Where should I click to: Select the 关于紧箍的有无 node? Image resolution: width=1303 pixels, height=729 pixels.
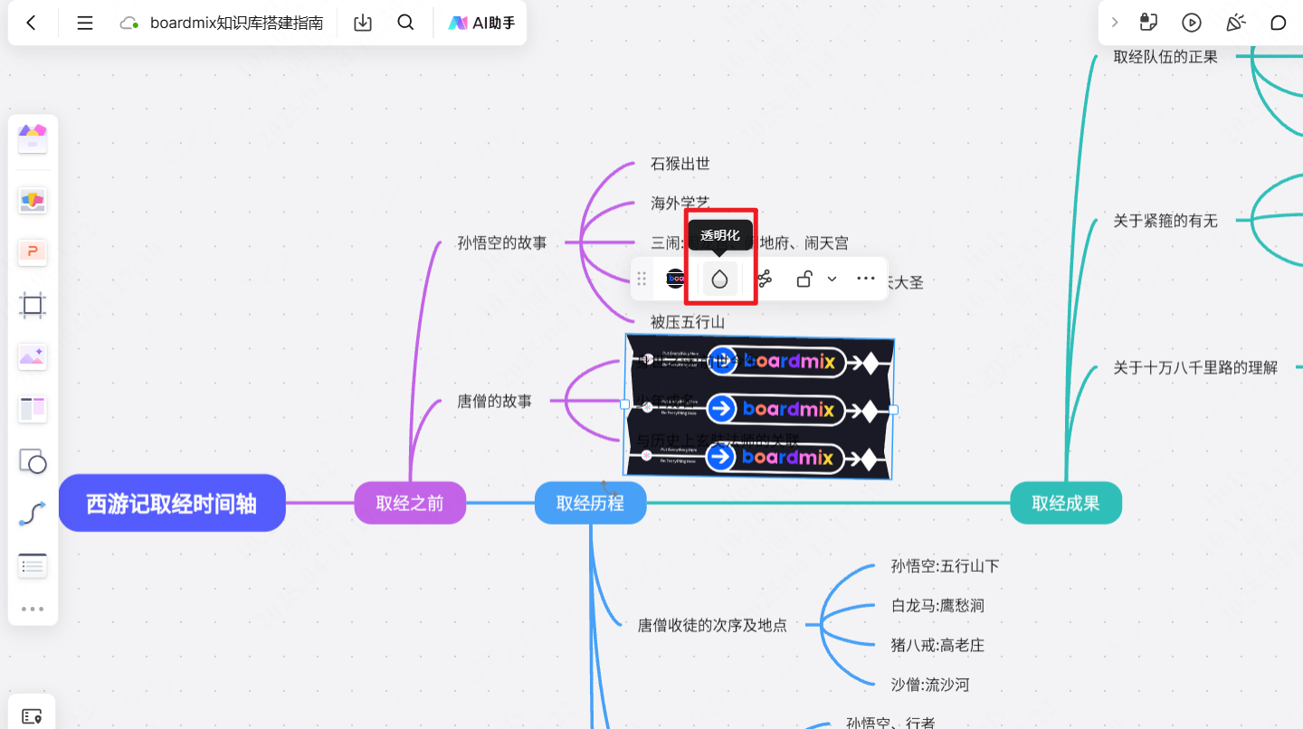[1165, 221]
